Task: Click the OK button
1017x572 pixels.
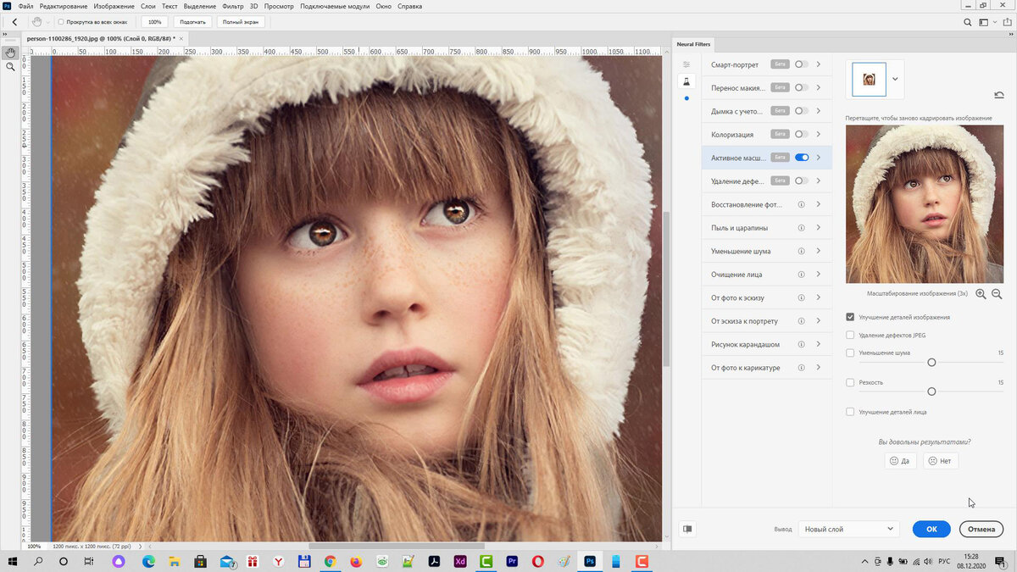Action: click(x=931, y=529)
